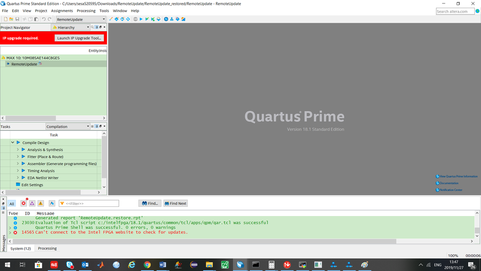Click the message Filter input field
481x271 pixels.
point(89,203)
